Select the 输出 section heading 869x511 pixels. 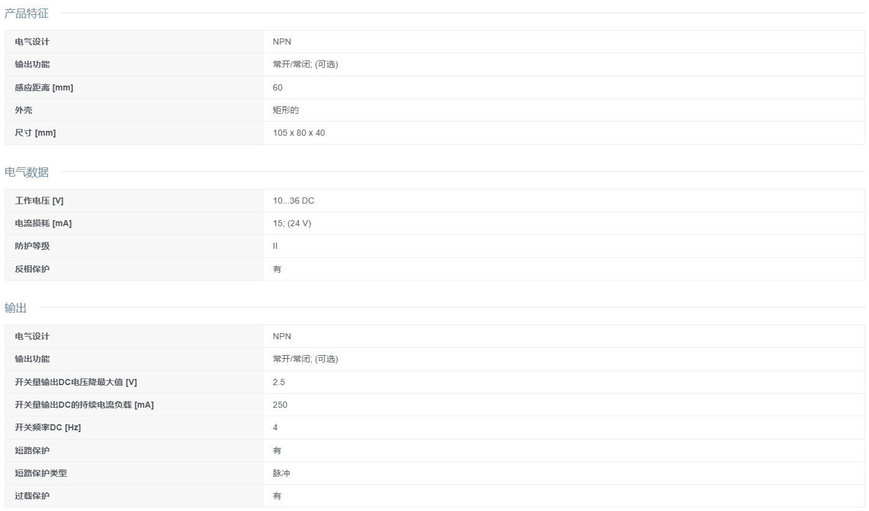[x=15, y=307]
